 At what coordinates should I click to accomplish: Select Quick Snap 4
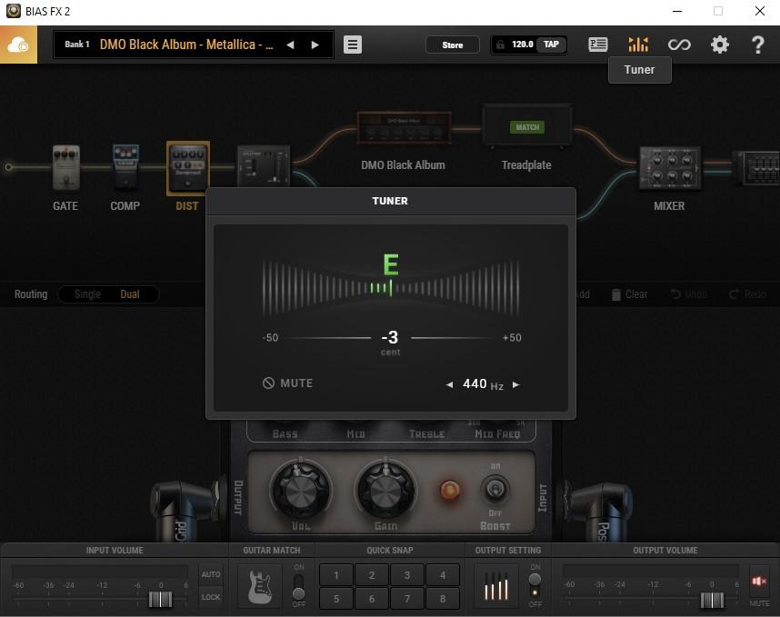pos(442,575)
